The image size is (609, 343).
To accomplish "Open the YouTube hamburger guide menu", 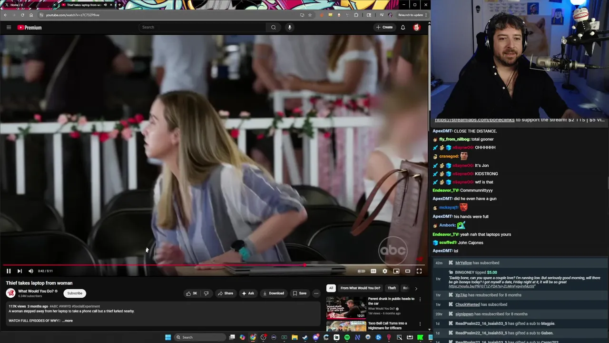I will 9,27.
